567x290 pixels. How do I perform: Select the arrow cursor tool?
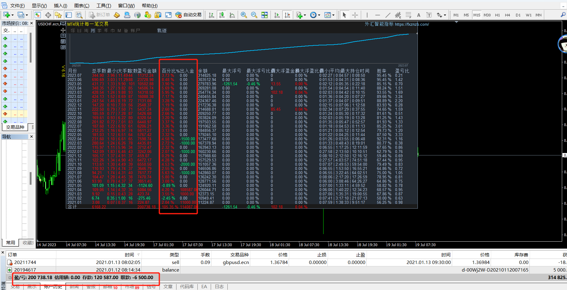(344, 15)
